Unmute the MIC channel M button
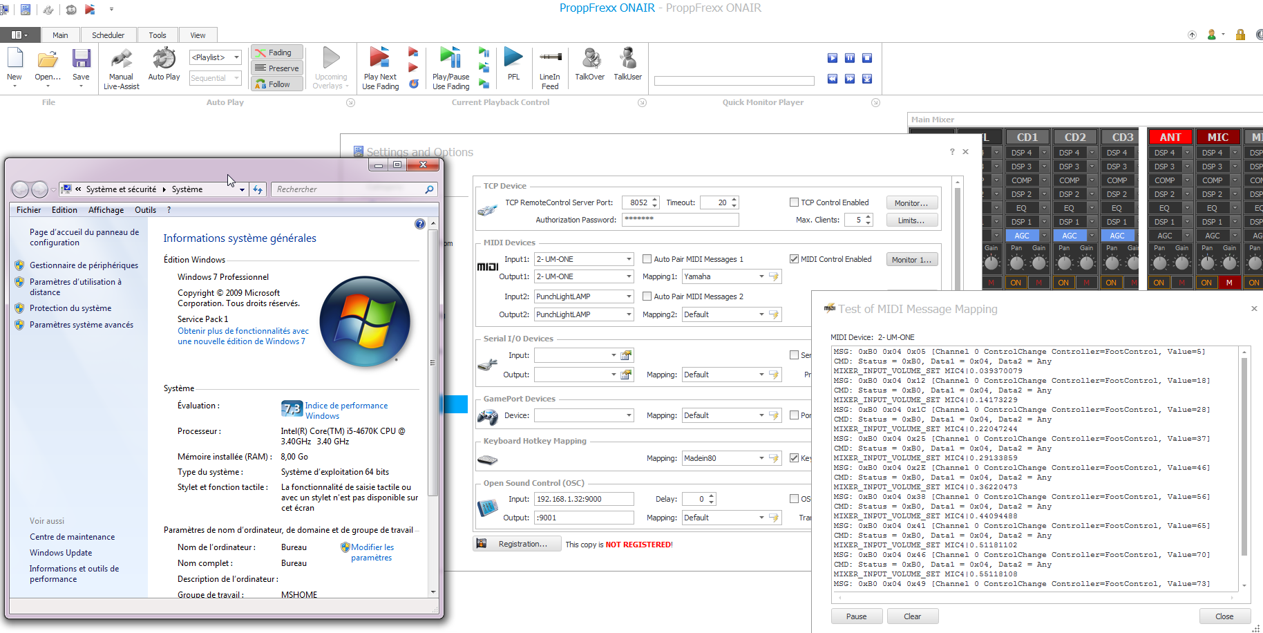1263x633 pixels. tap(1229, 283)
